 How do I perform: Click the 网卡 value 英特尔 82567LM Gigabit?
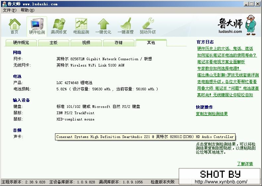pos(104,59)
